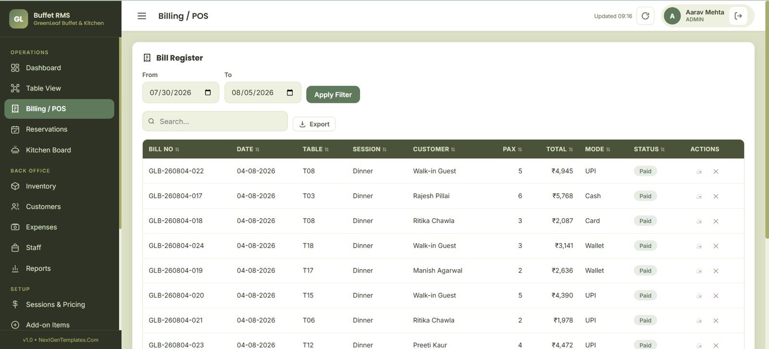Image resolution: width=769 pixels, height=349 pixels.
Task: Click the GL logo badge
Action: [18, 19]
